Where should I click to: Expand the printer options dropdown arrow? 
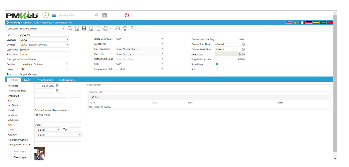111,29
